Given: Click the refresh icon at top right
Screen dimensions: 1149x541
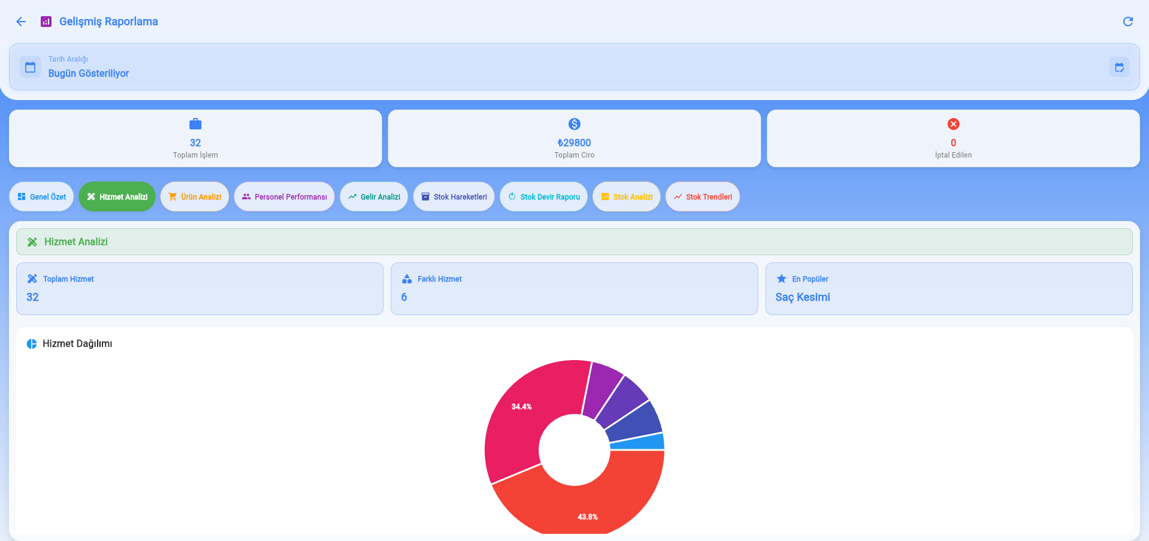Looking at the screenshot, I should [1127, 22].
